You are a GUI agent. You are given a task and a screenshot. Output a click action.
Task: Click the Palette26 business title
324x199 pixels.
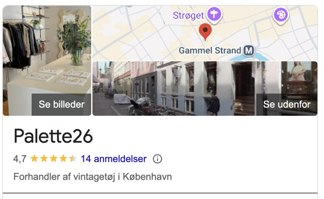coord(53,136)
